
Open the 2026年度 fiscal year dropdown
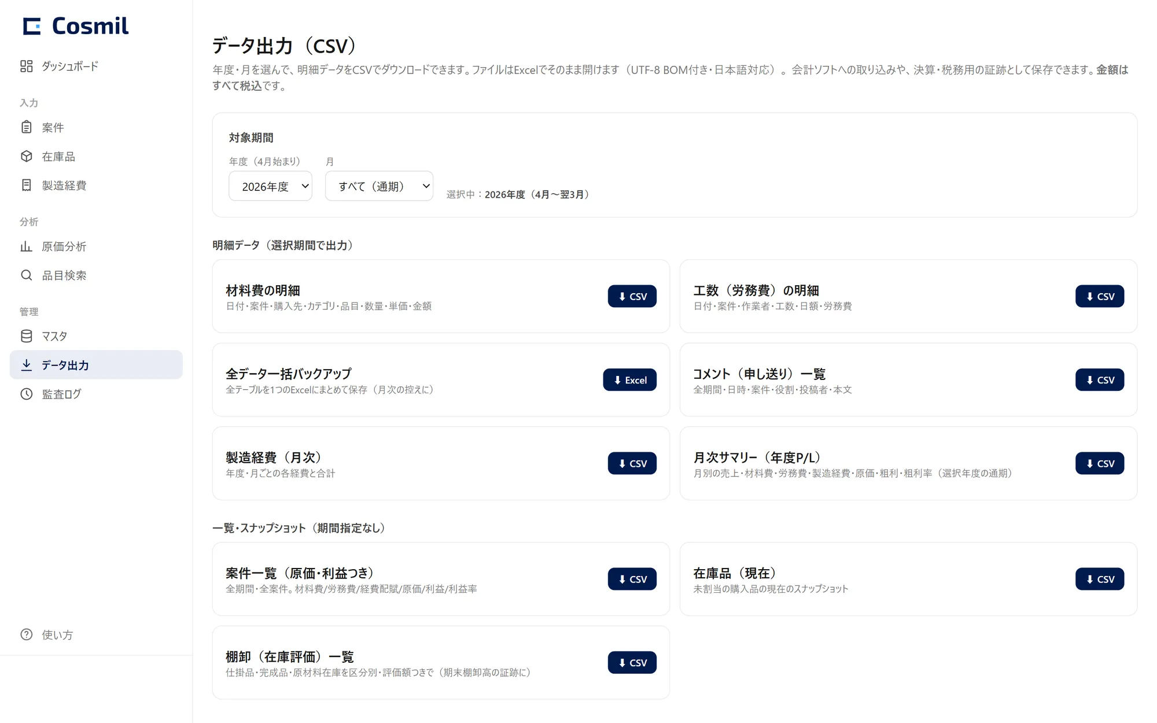coord(270,186)
